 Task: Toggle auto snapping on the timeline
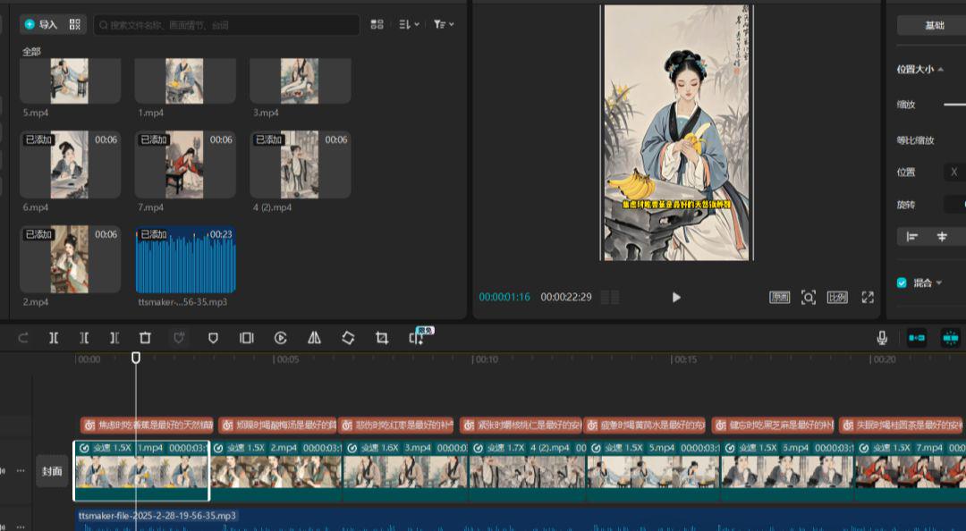(x=950, y=337)
